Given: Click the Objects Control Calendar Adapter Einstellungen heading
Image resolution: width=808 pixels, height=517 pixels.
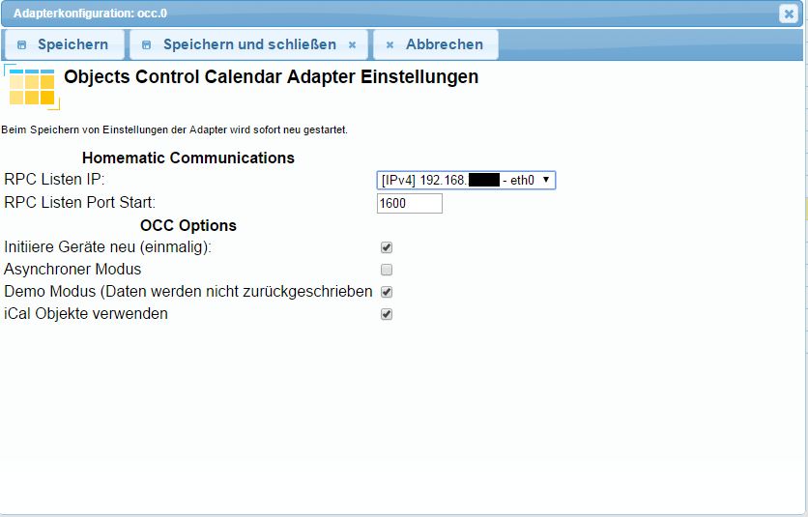Looking at the screenshot, I should [x=271, y=76].
